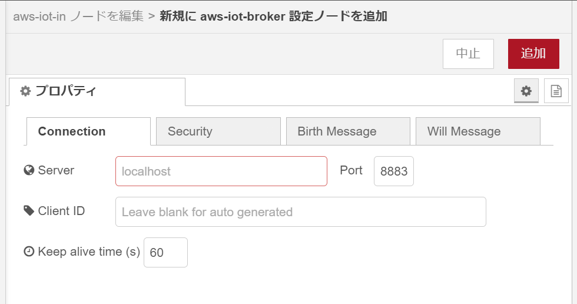The image size is (577, 304).
Task: Click the Keep alive time (s) label
Action: [x=88, y=252]
